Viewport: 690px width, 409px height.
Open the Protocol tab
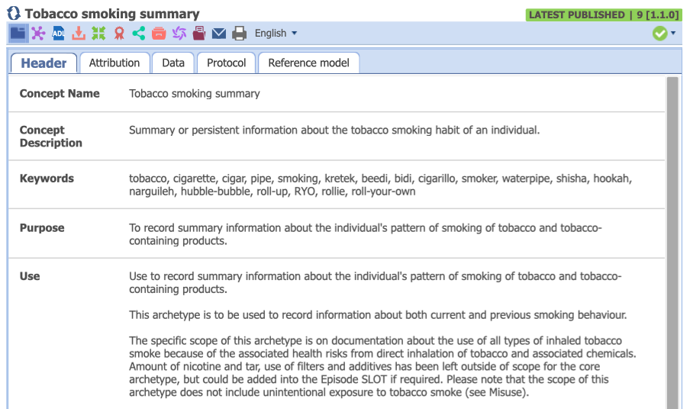(226, 63)
